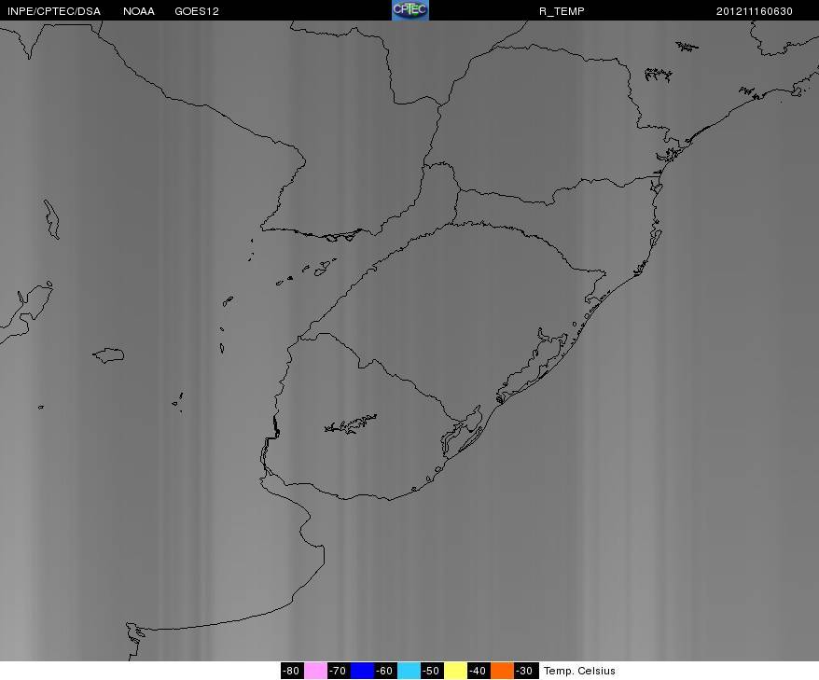Viewport: 819px width, 680px height.
Task: Click the -30 legend value
Action: [525, 671]
